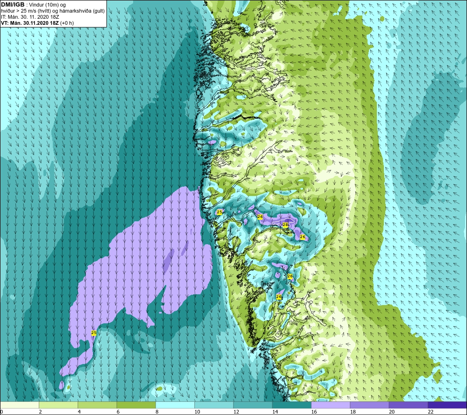
Task: Click the yellow 25 label beside the coastline
Action: (x=219, y=212)
